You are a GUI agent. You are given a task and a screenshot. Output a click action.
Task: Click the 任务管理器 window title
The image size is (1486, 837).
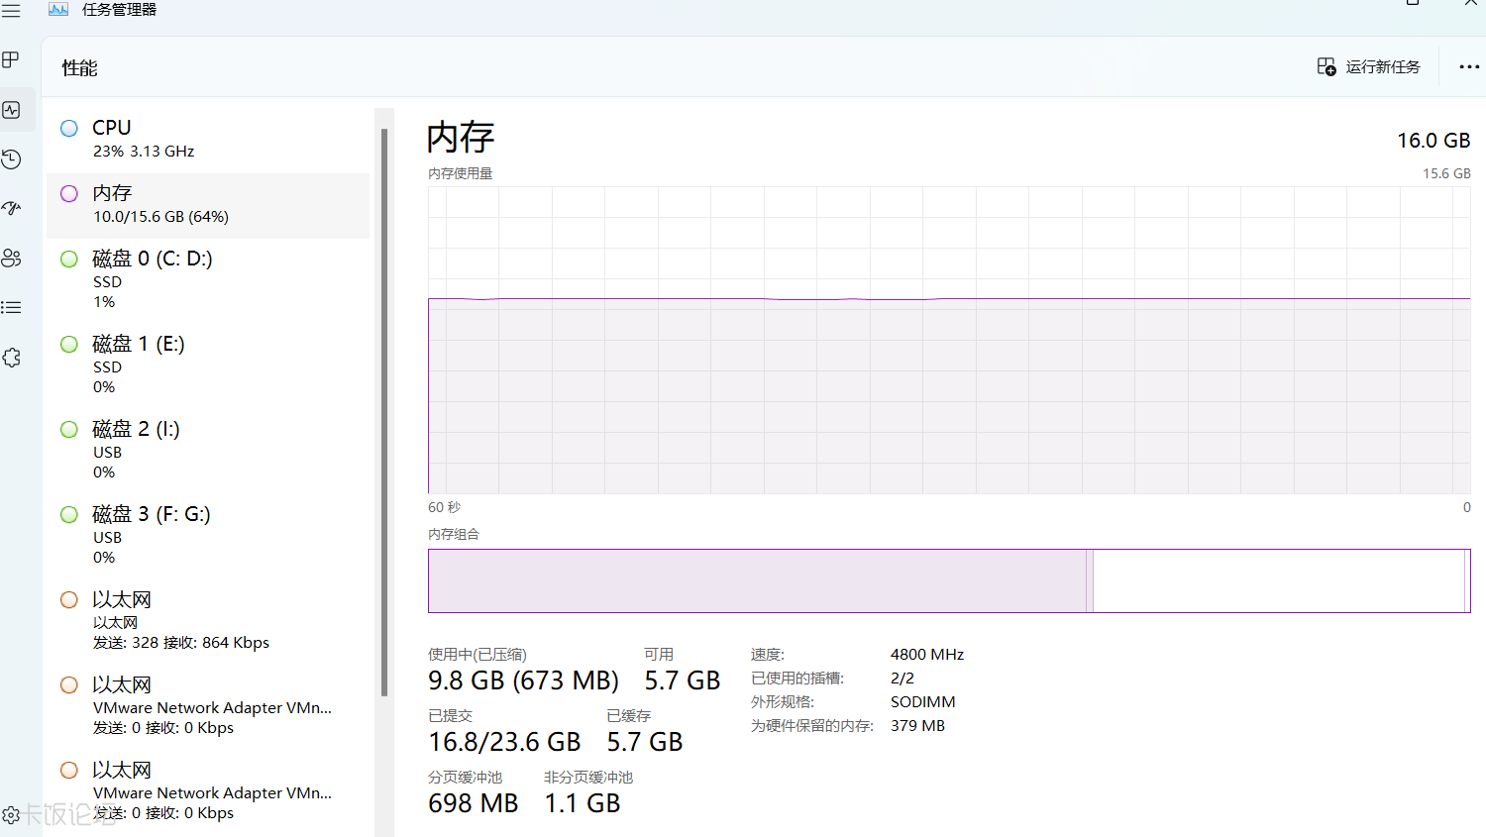(x=119, y=9)
